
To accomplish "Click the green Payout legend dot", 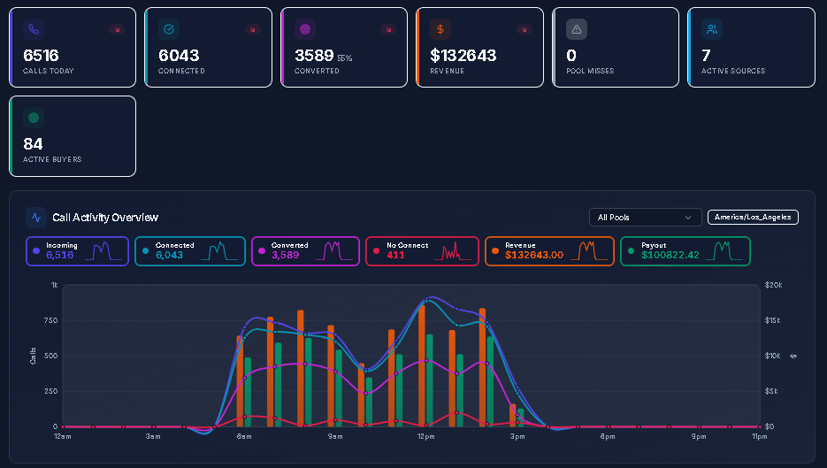I will (x=631, y=251).
